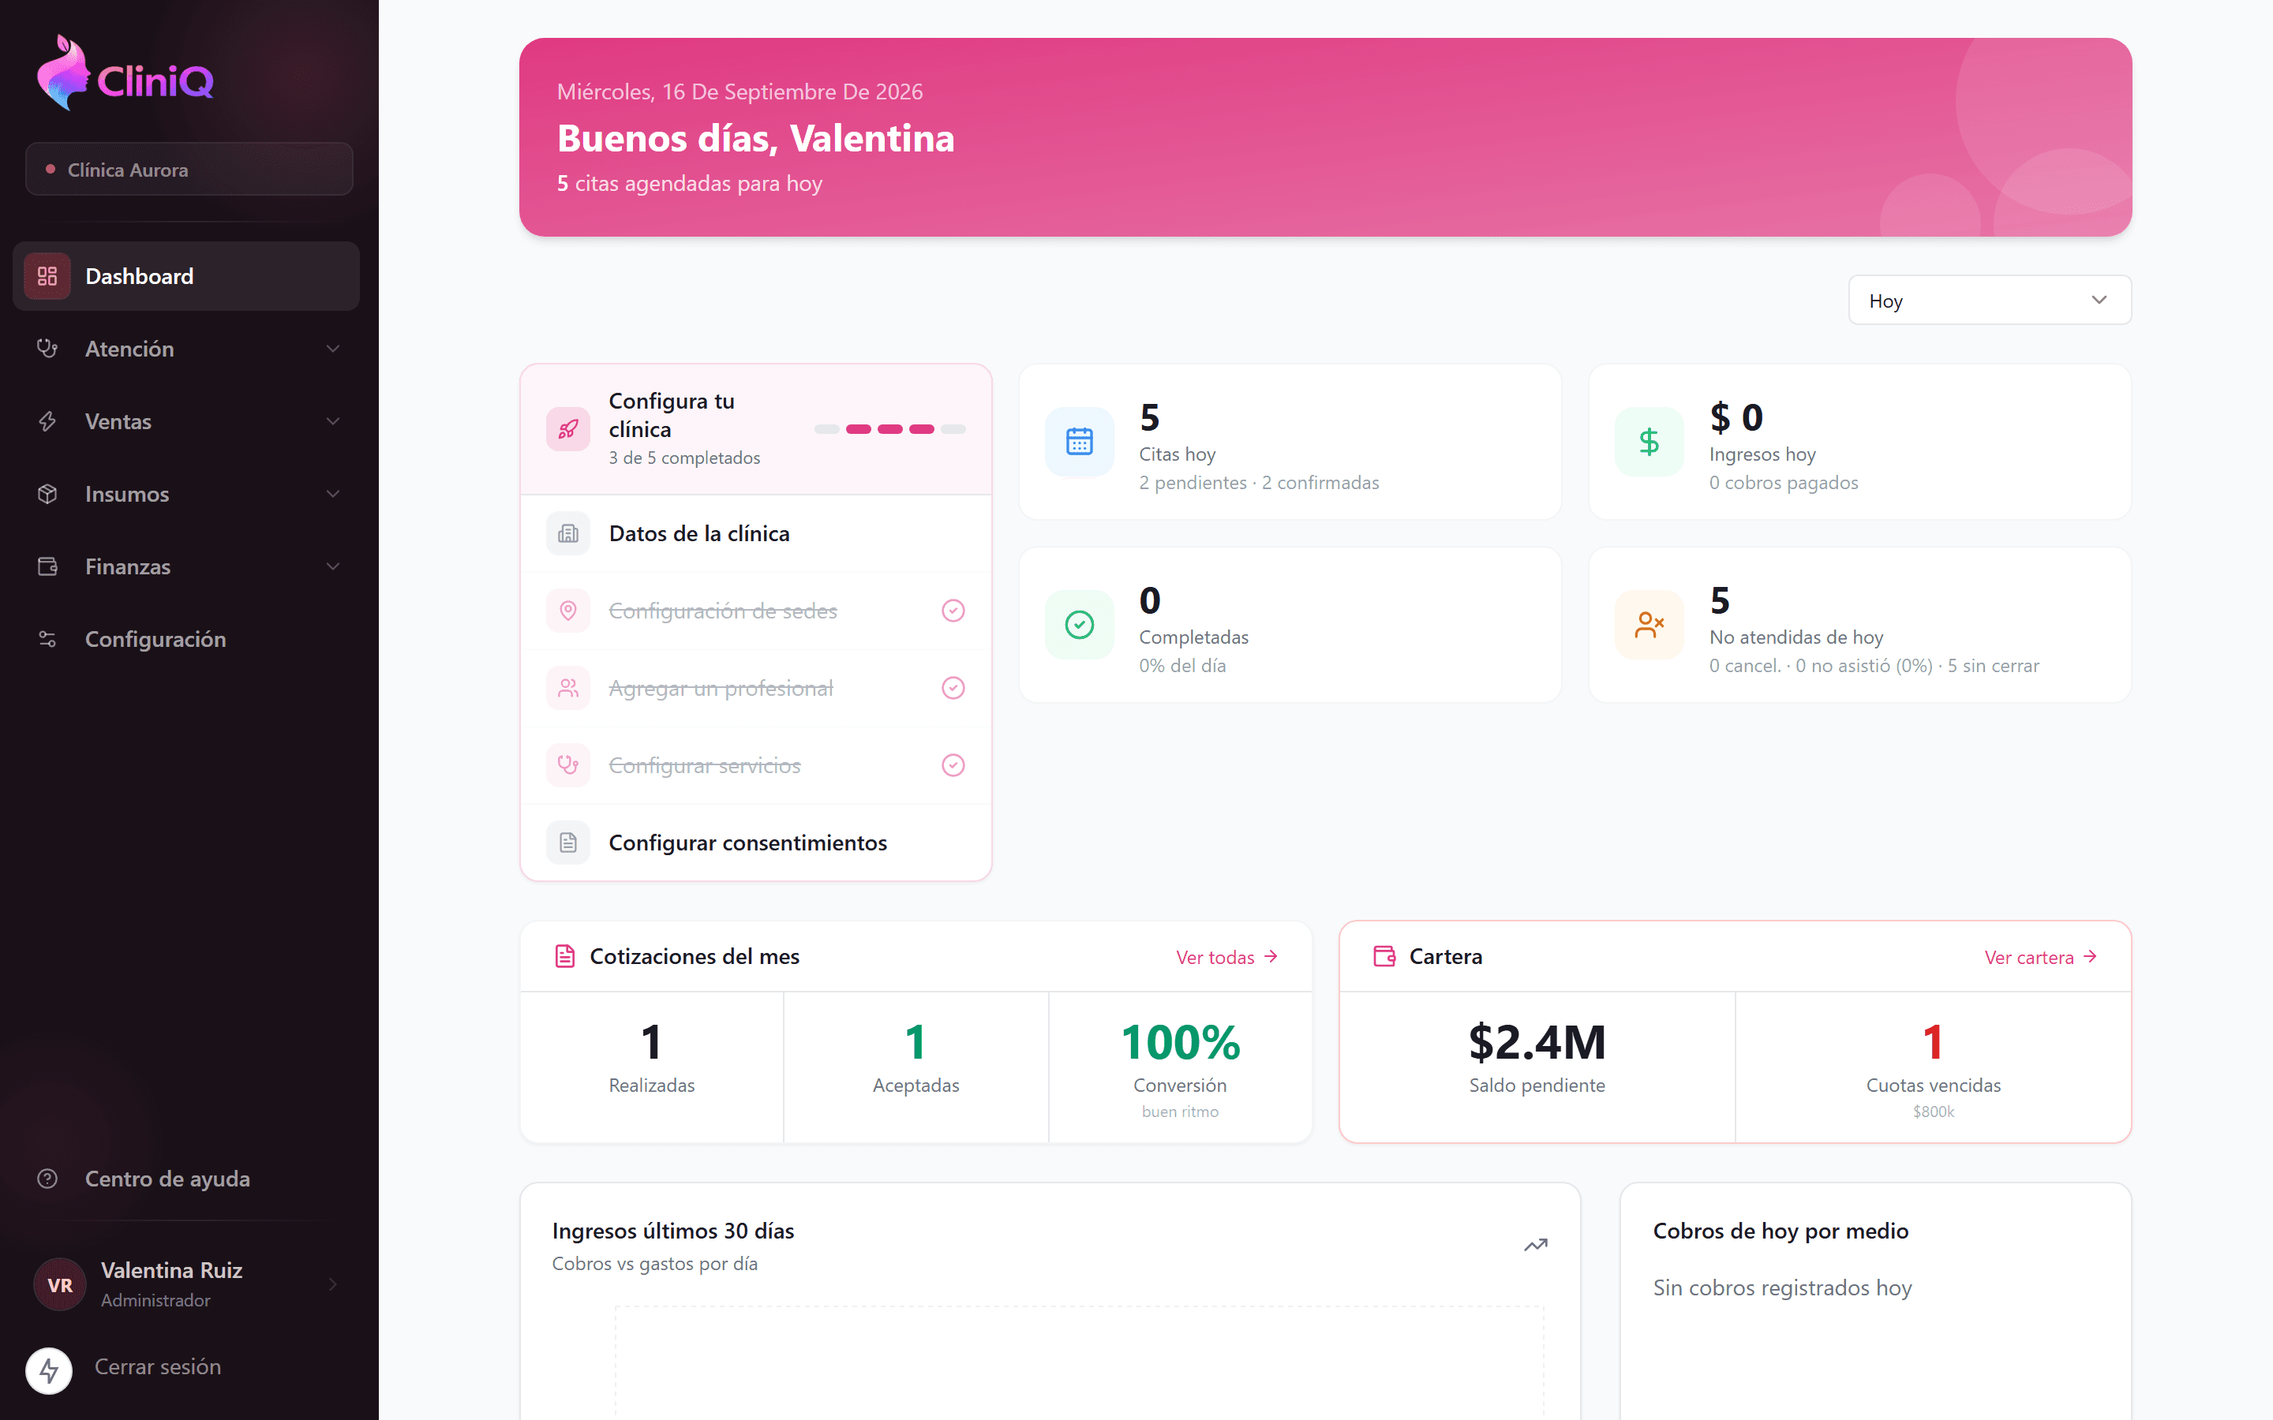
Task: Click the Centro de ayuda question icon
Action: pyautogui.click(x=47, y=1179)
